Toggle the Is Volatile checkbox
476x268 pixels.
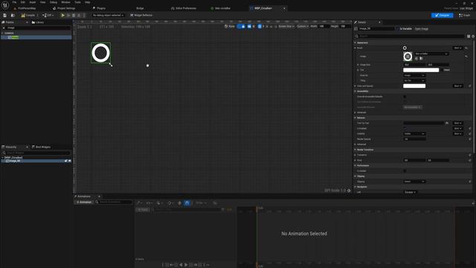405,170
